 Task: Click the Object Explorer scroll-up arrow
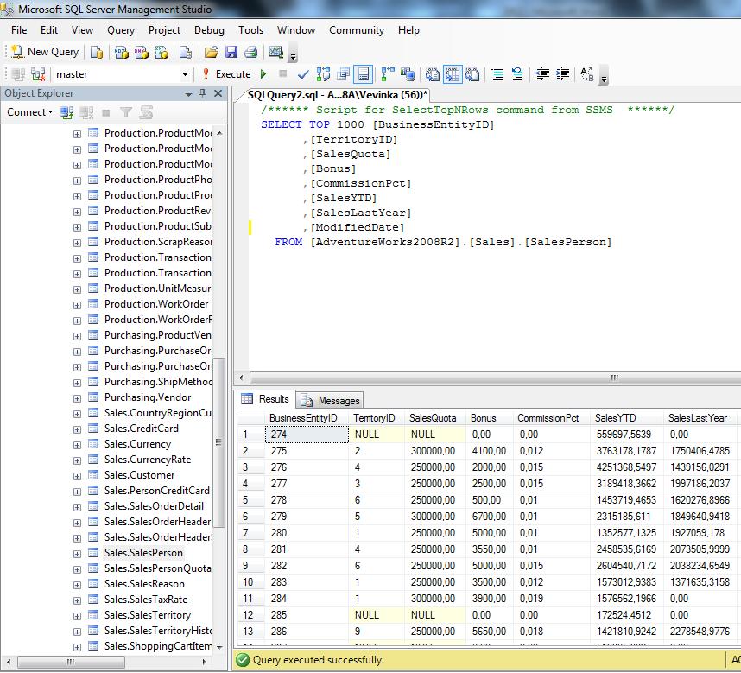(219, 133)
